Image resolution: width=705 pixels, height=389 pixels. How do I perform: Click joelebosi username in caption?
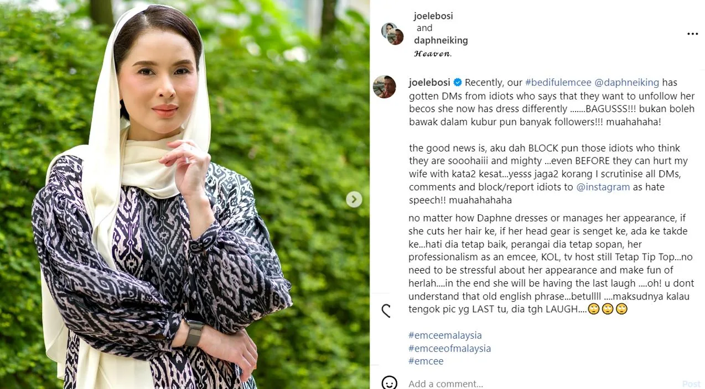click(x=430, y=83)
